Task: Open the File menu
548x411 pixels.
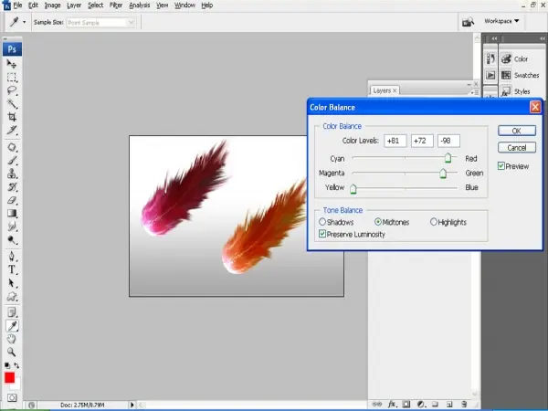Action: click(17, 5)
